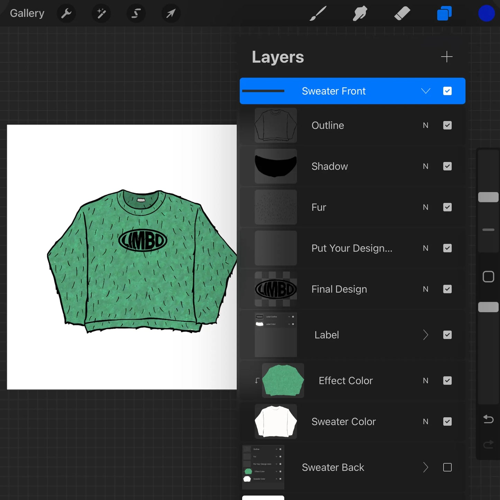Uncheck the Shadow layer visibility checkbox

[447, 166]
